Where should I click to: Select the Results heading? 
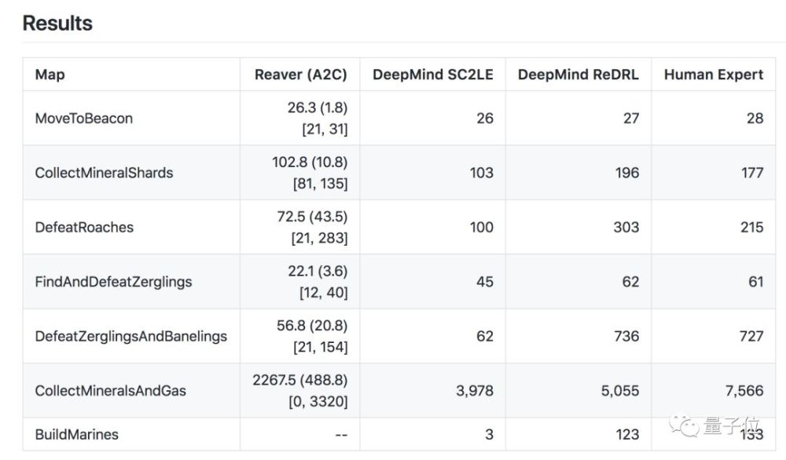click(57, 23)
